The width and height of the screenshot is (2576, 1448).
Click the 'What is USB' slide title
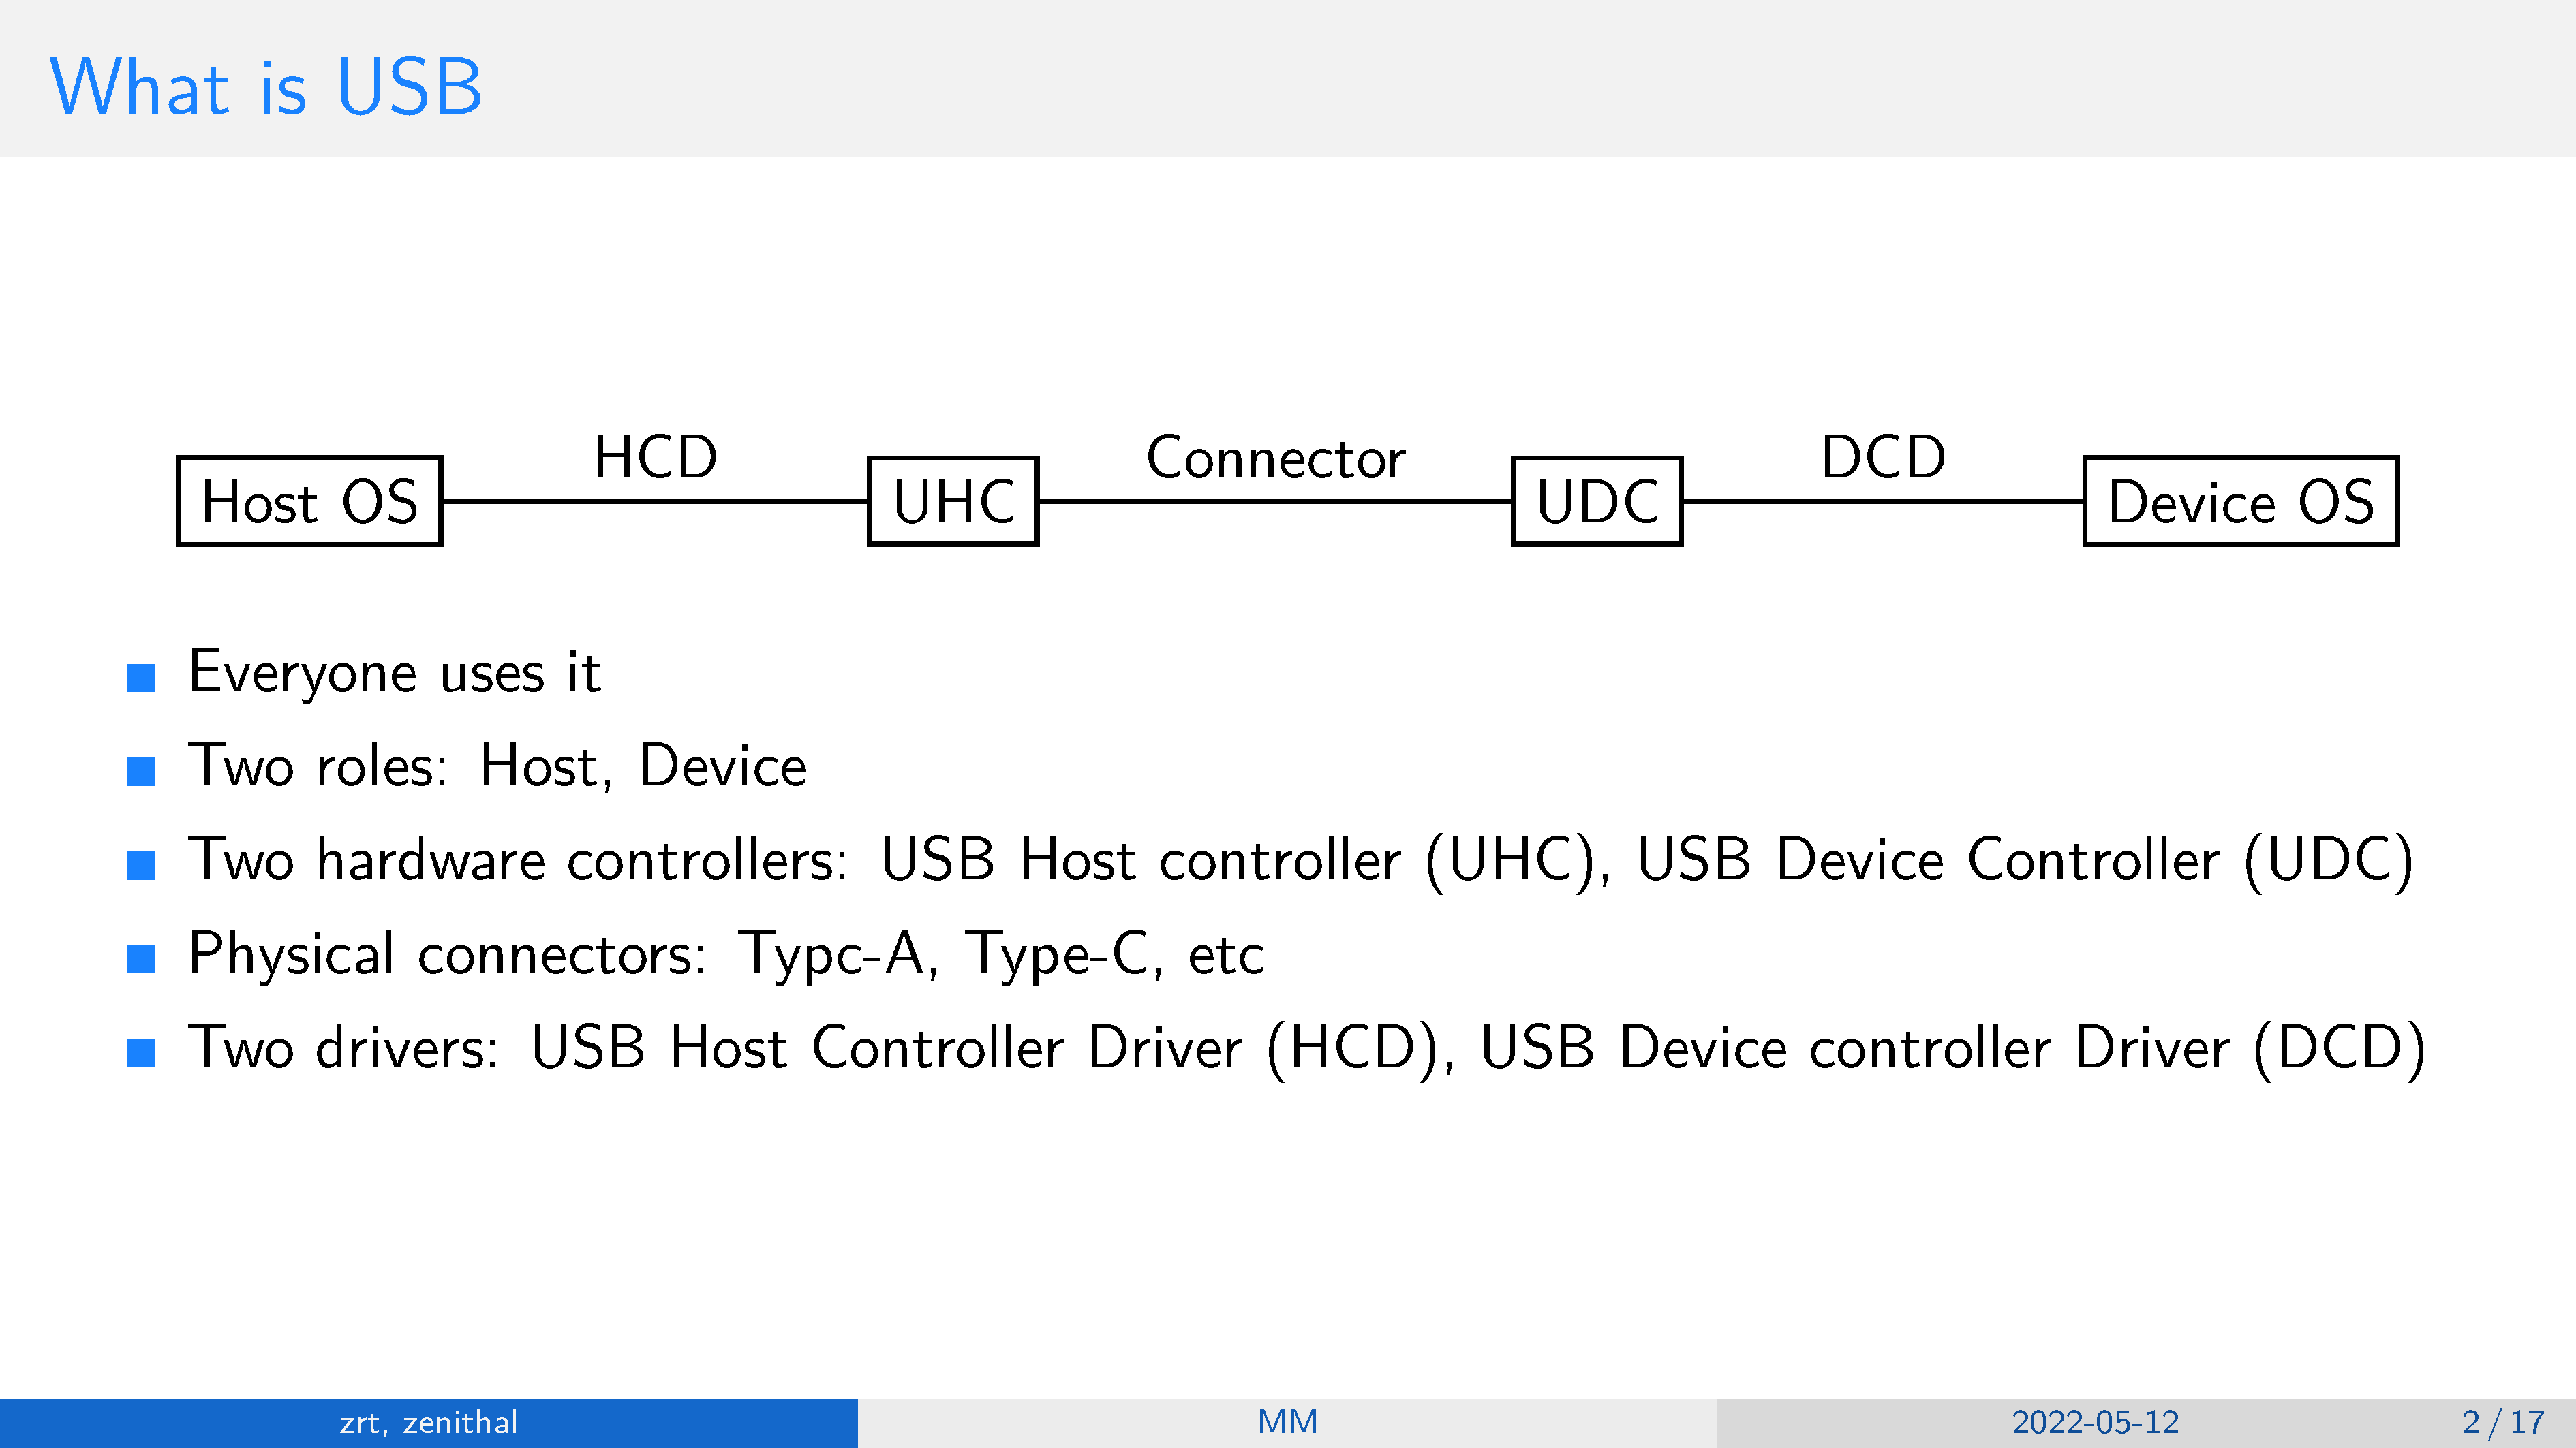[x=266, y=87]
